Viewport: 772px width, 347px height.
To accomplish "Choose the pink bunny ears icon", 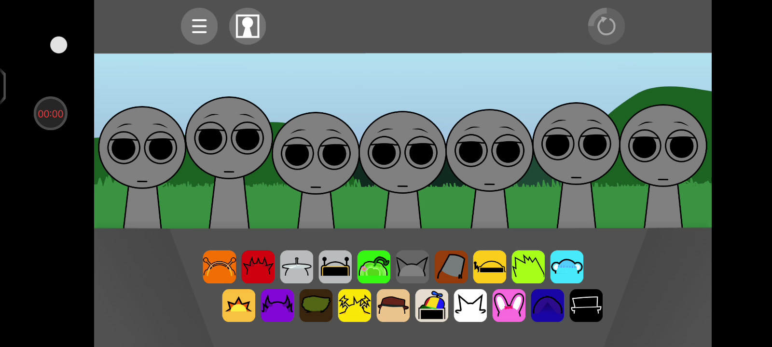I will 509,306.
